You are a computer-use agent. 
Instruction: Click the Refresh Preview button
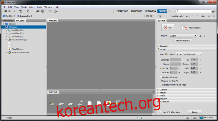point(183,41)
